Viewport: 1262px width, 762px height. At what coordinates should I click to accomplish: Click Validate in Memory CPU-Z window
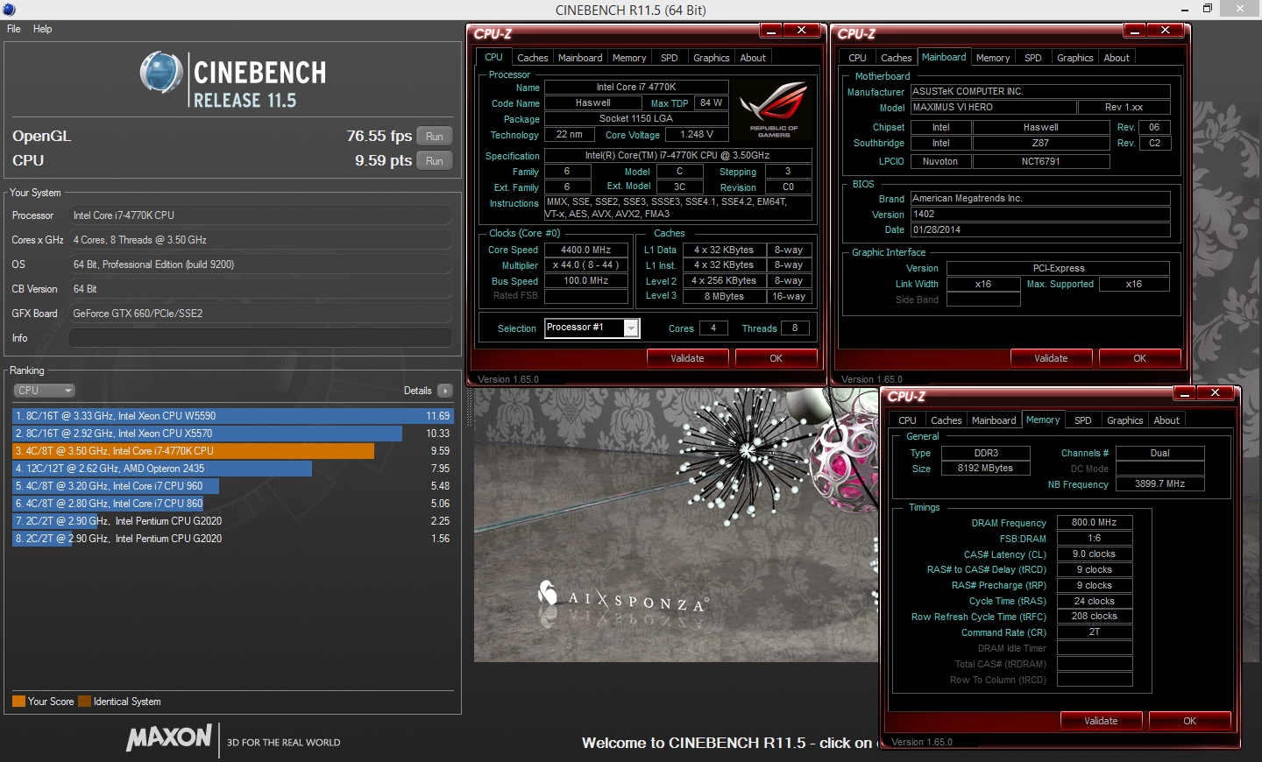[x=1102, y=721]
